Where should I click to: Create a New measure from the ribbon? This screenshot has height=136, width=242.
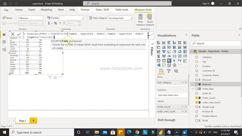140,20
